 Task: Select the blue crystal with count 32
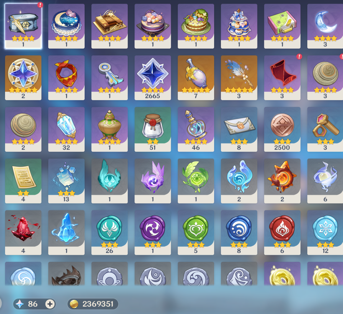[66, 129]
